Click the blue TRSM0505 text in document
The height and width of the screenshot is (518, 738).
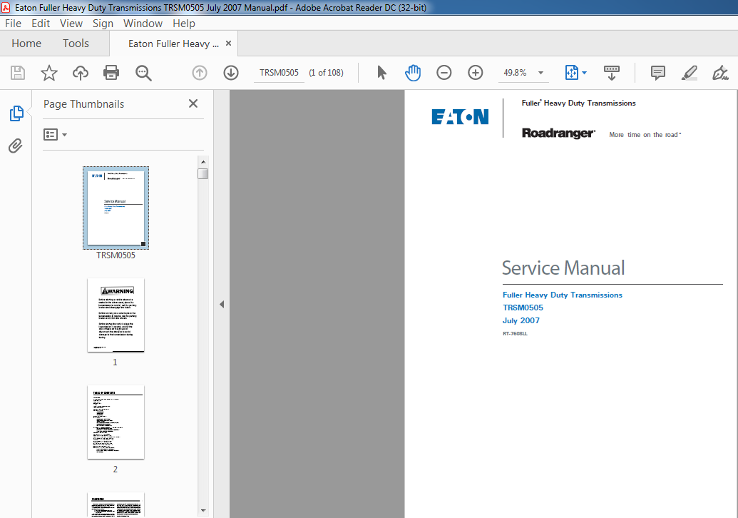(x=523, y=308)
